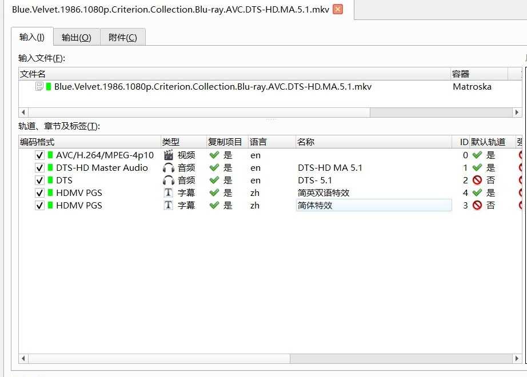Click headphones icon of DTS-HD Master Audio row

pyautogui.click(x=169, y=168)
